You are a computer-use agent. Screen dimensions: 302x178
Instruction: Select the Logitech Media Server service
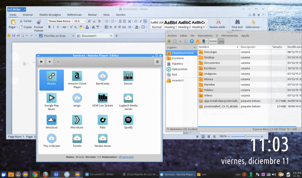pyautogui.click(x=128, y=102)
